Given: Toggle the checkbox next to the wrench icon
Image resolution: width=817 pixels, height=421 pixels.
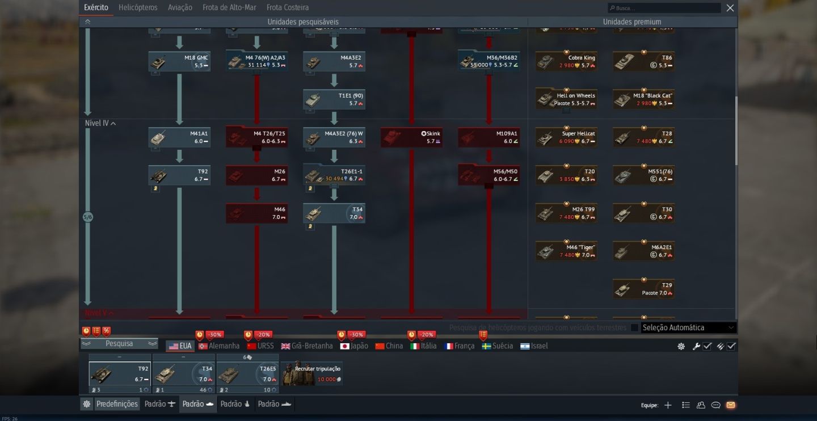Looking at the screenshot, I should (707, 346).
